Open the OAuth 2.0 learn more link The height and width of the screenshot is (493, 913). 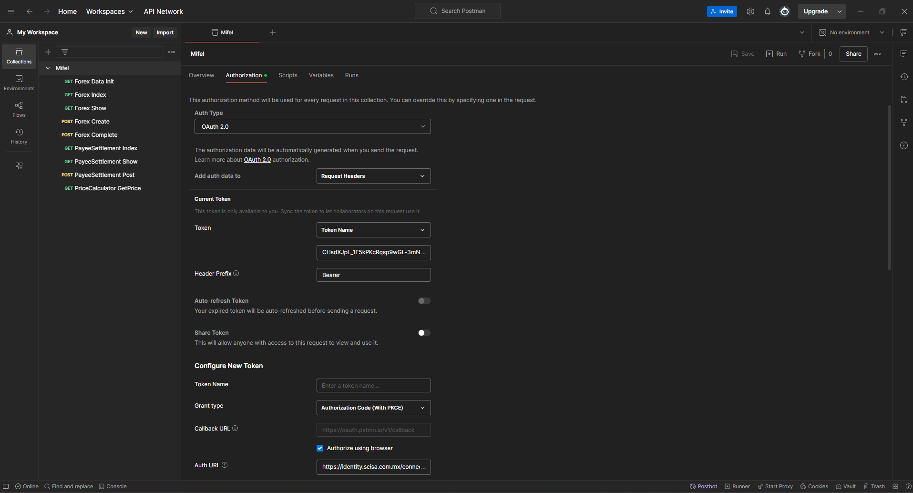pos(257,160)
